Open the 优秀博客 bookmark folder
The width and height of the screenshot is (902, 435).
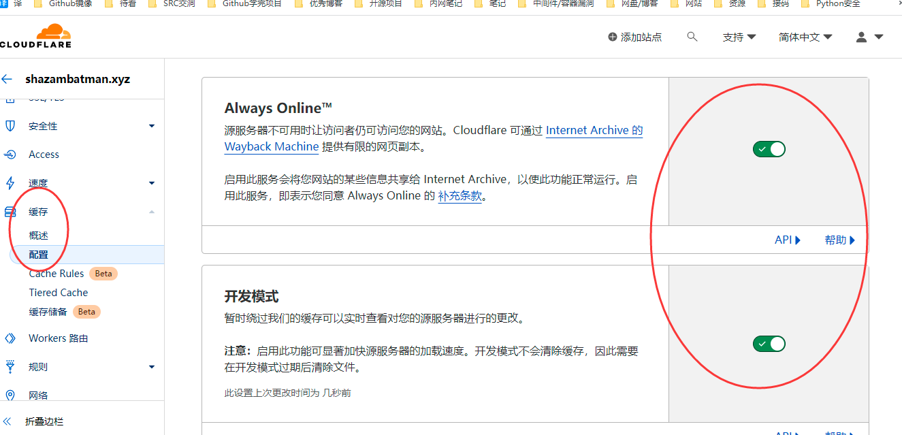(319, 4)
